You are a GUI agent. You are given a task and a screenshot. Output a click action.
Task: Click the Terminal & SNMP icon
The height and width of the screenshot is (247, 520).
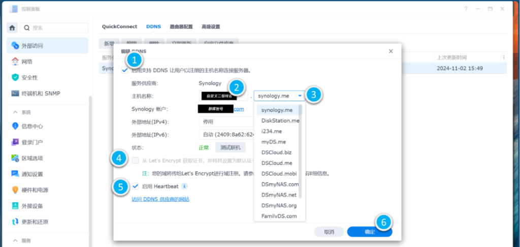[15, 94]
